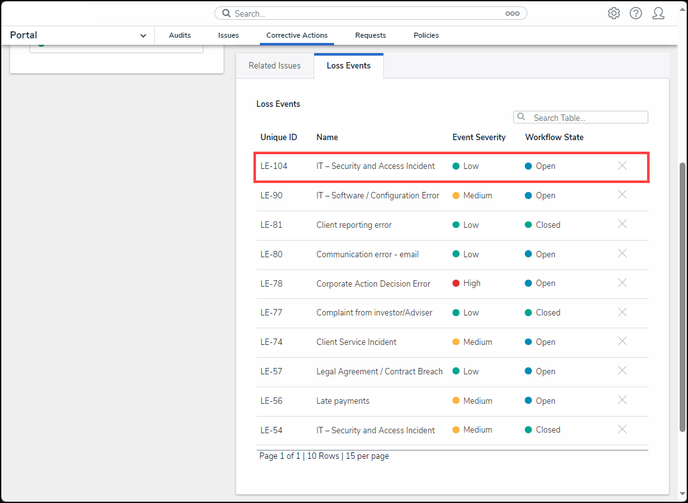Open the Audits menu item
The height and width of the screenshot is (503, 688).
coord(180,36)
